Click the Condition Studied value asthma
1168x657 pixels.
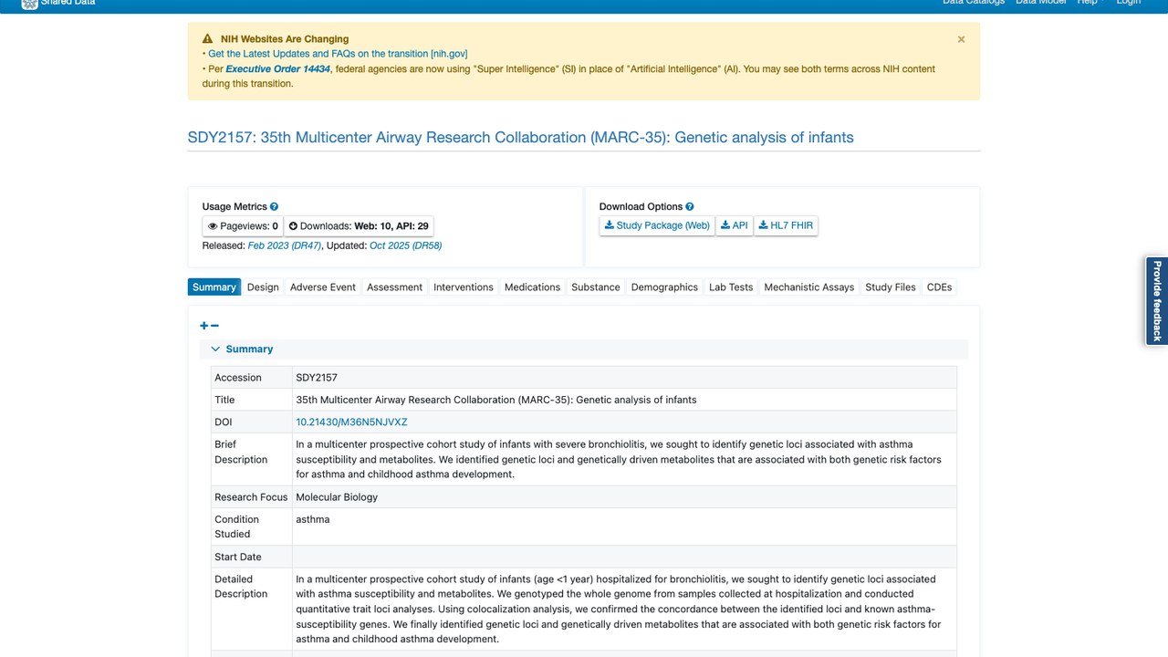tap(313, 519)
